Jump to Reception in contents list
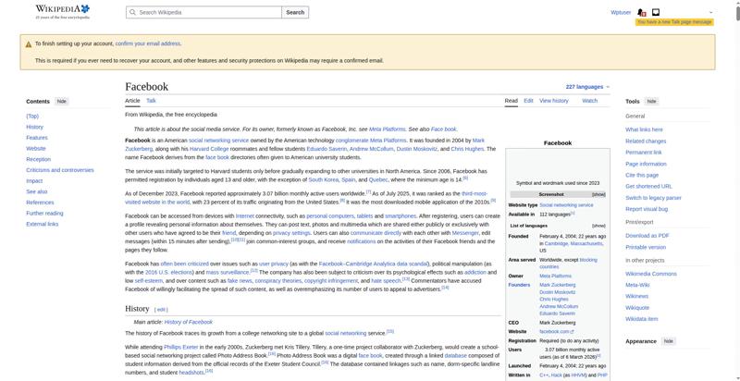This screenshot has width=740, height=381. 38,159
